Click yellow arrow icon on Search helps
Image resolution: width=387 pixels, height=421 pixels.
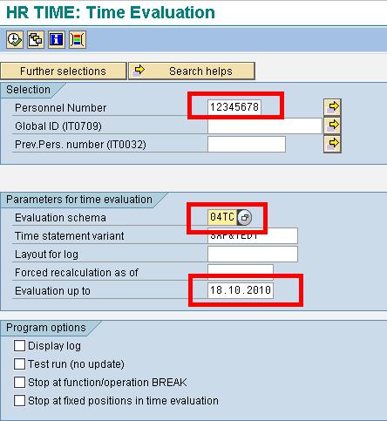pyautogui.click(x=139, y=71)
